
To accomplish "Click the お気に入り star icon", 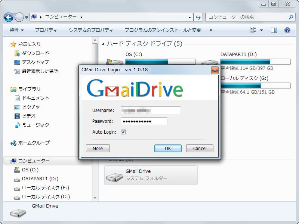I will [x=13, y=44].
